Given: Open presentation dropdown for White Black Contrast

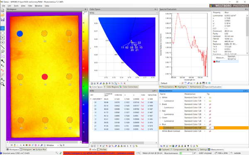Looking at the screenshot, I should pyautogui.click(x=205, y=131).
